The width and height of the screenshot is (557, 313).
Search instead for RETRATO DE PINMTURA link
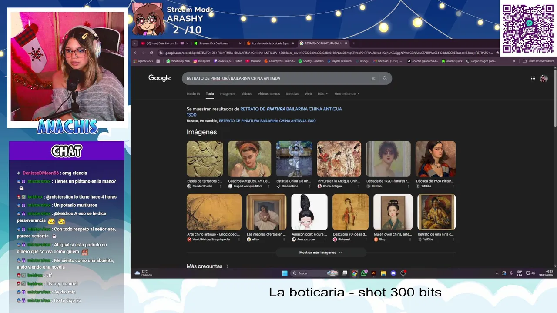coord(267,121)
